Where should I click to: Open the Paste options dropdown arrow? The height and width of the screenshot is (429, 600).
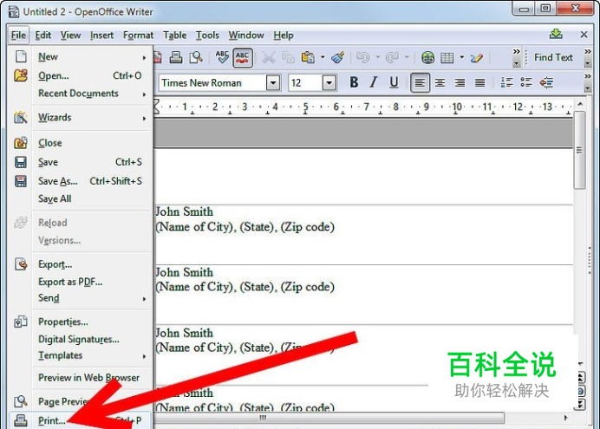323,57
